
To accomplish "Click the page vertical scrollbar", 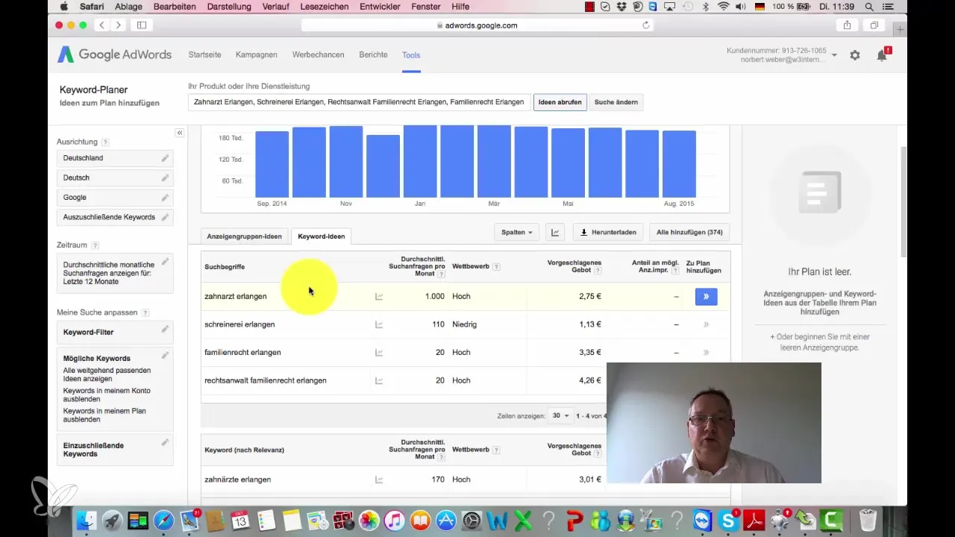I will pyautogui.click(x=904, y=201).
